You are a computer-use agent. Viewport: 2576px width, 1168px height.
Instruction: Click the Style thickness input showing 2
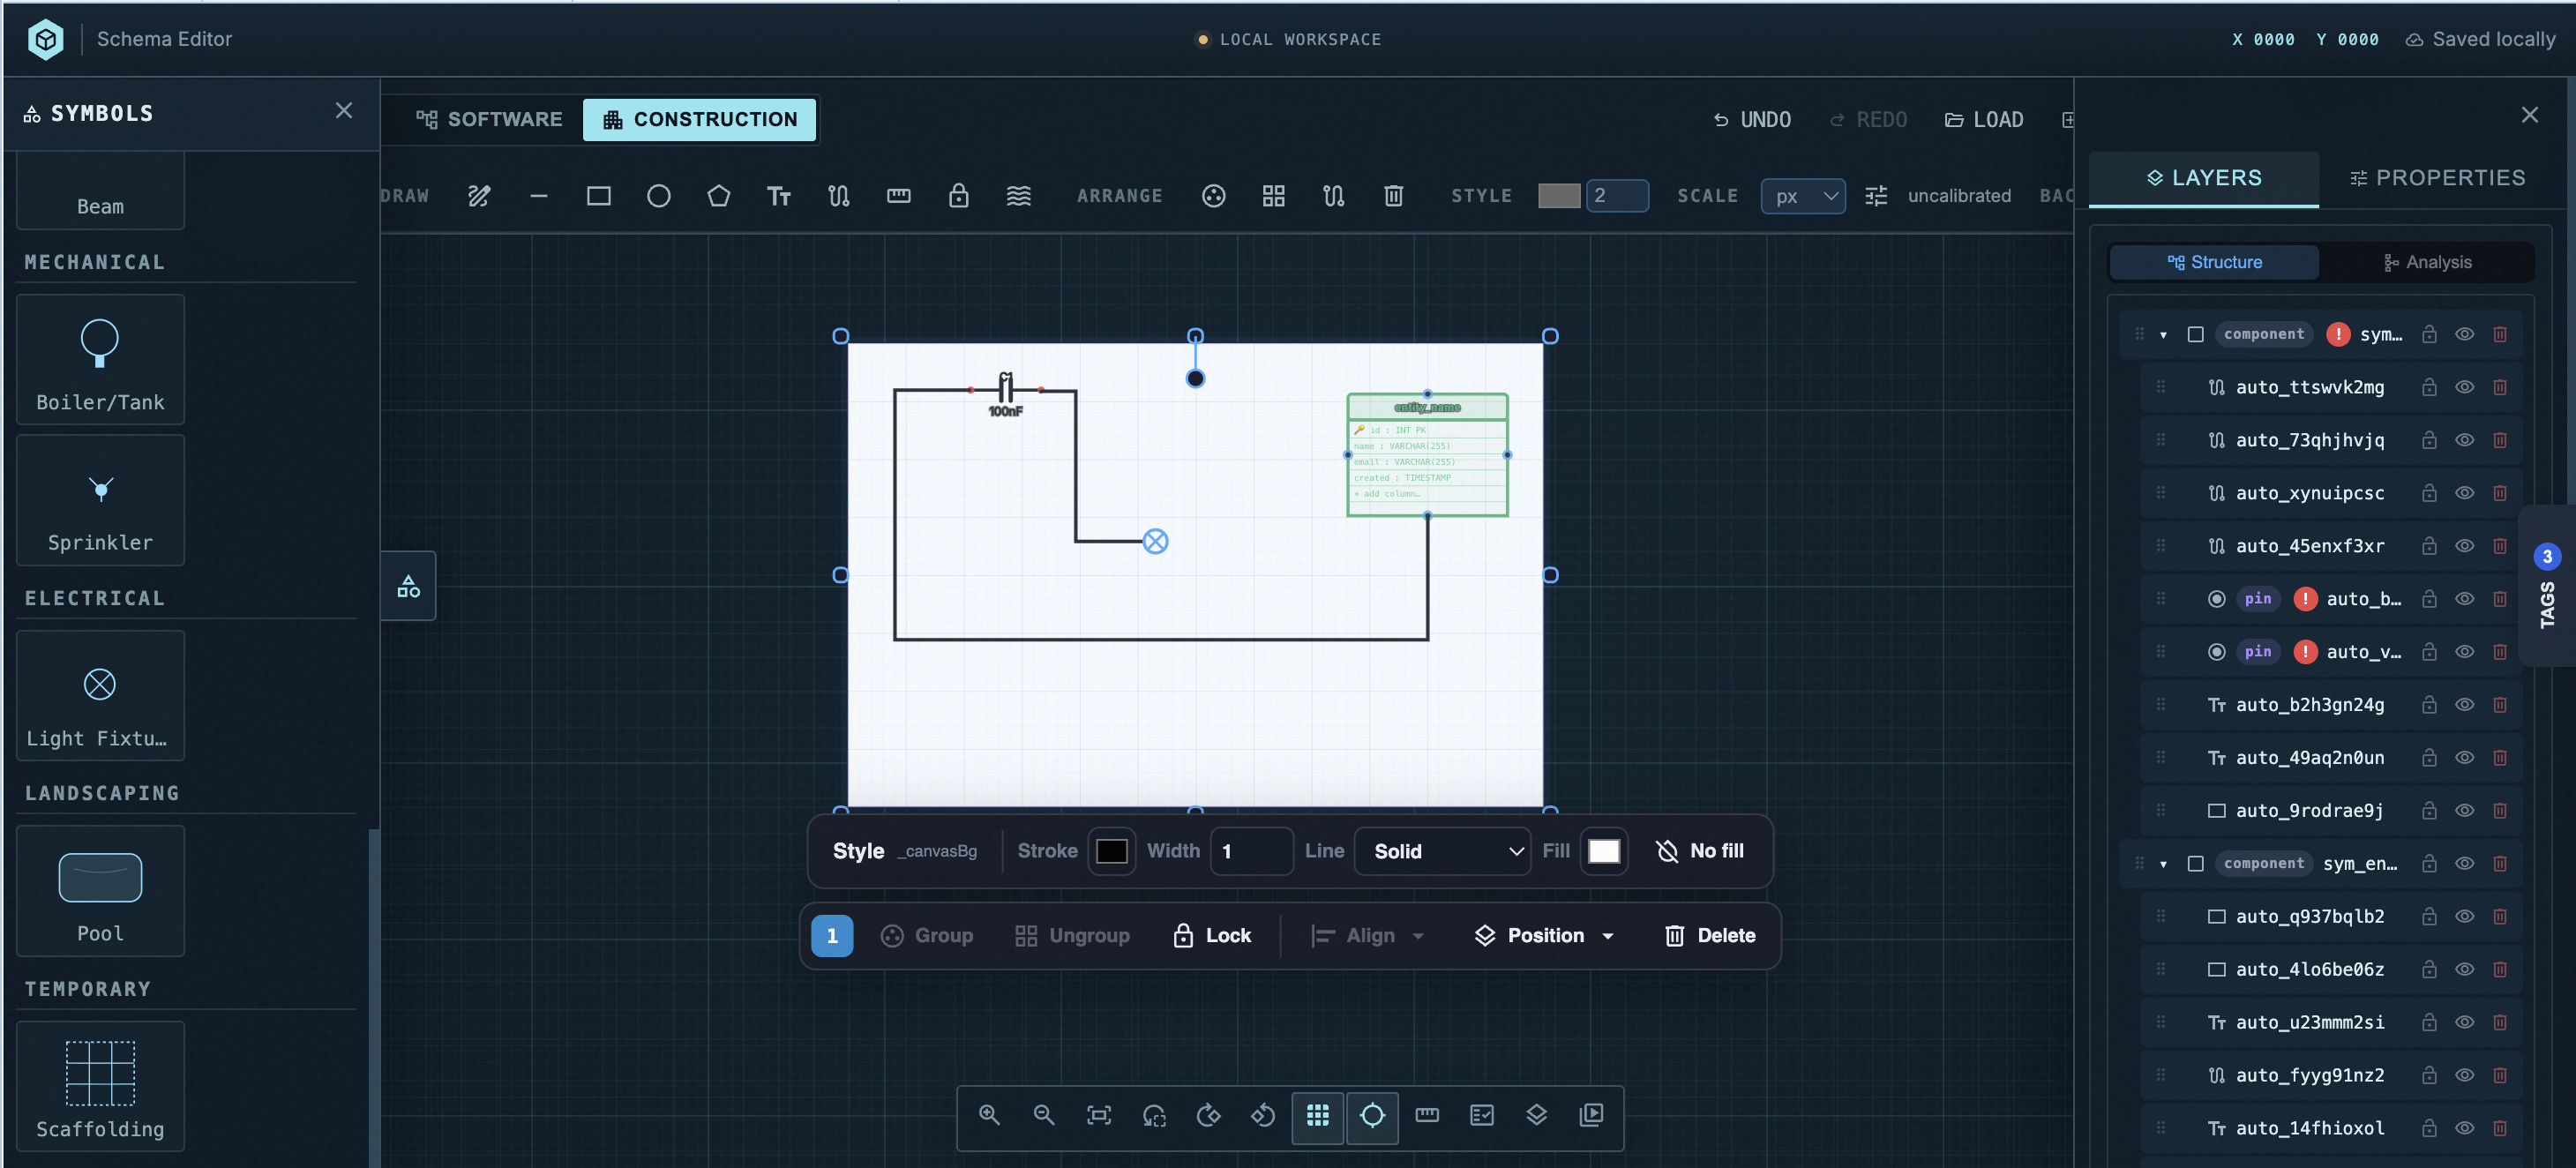click(x=1617, y=196)
